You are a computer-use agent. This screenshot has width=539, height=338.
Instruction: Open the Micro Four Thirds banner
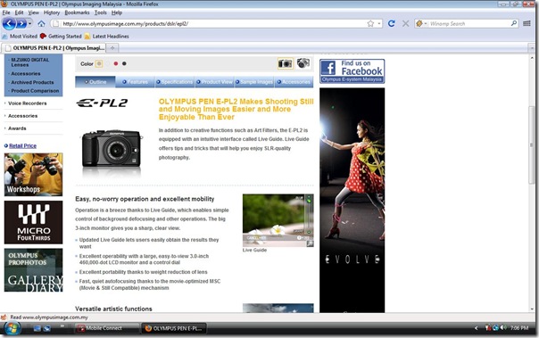pyautogui.click(x=33, y=222)
